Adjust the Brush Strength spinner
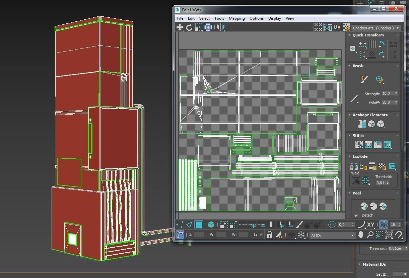This screenshot has width=409, height=278. click(396, 94)
